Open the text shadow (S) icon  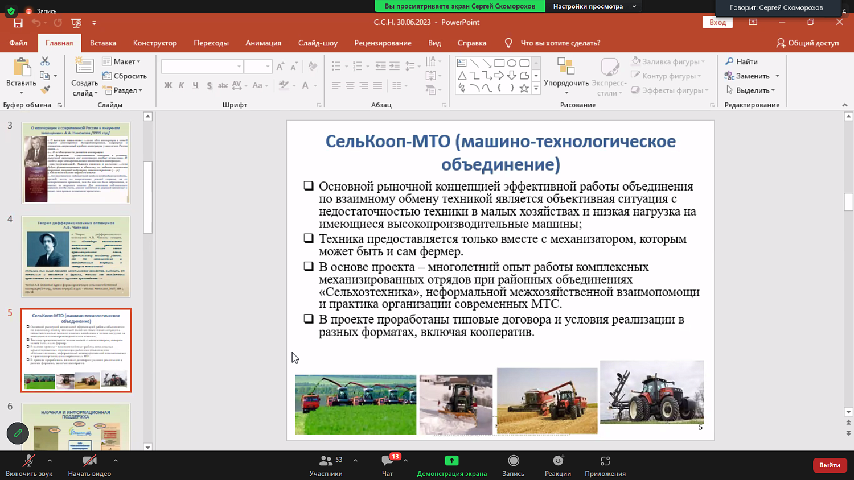coord(210,85)
